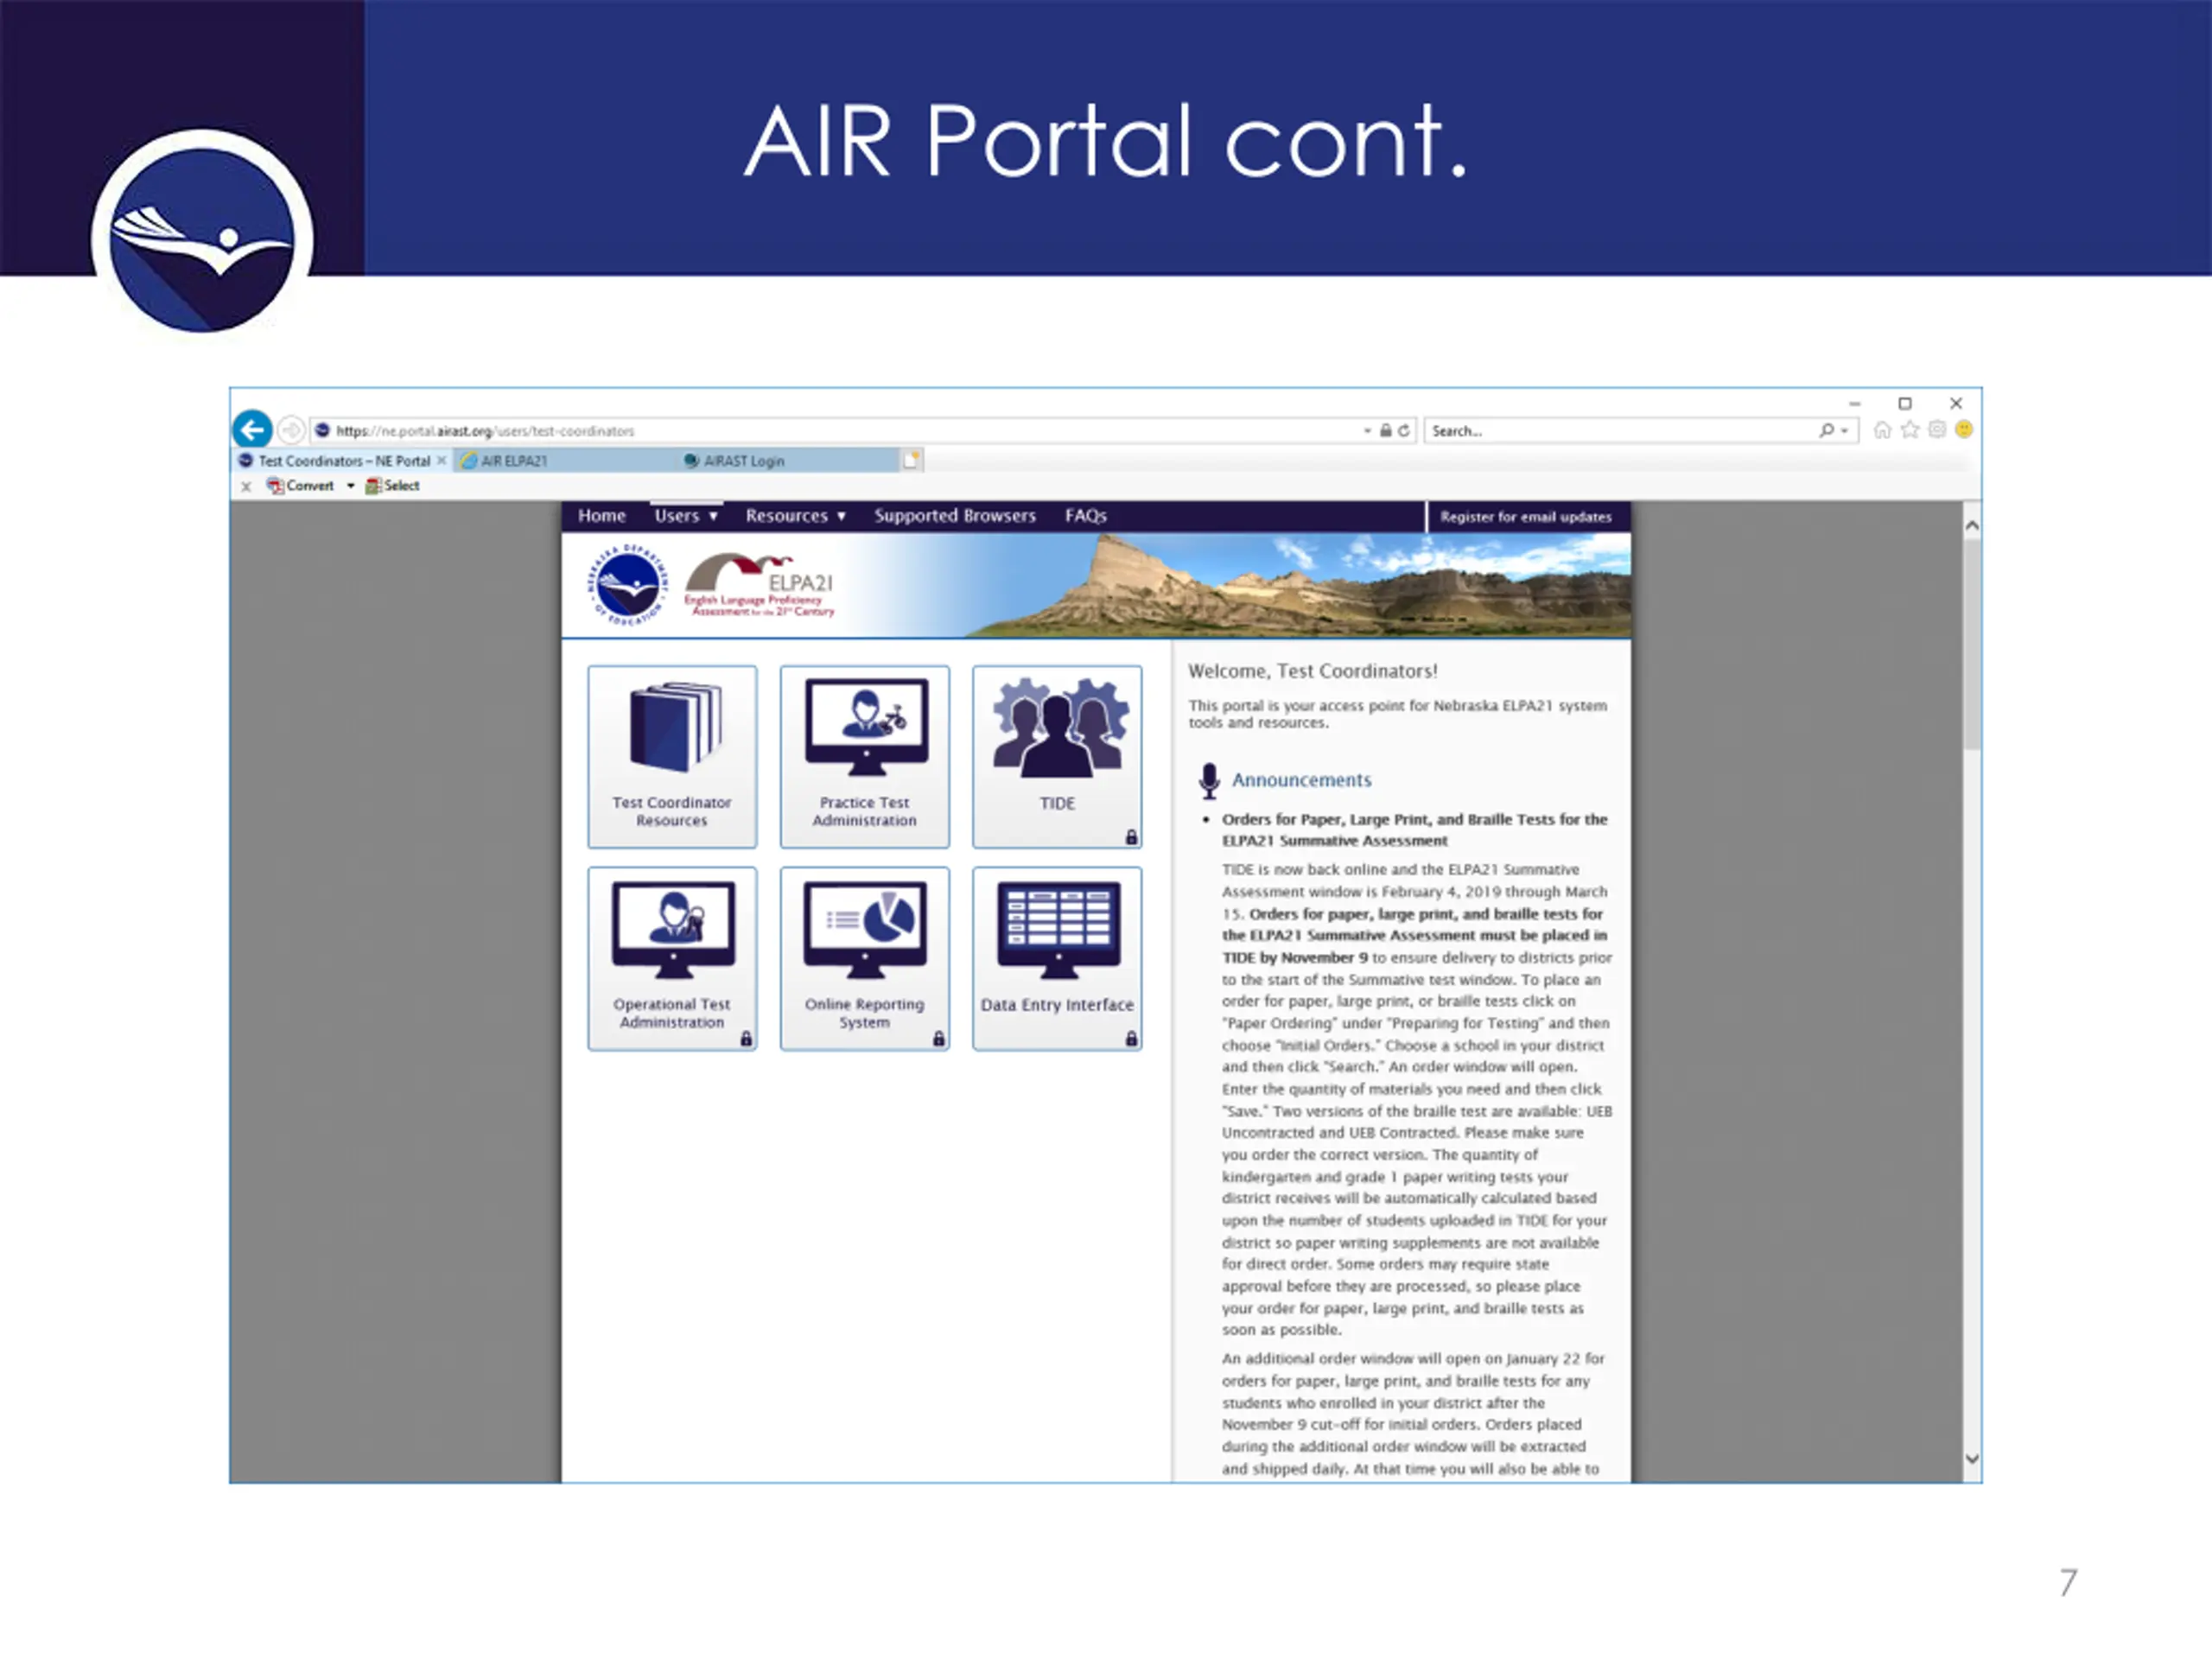Screen dimensions: 2212x1659
Task: Open a new blank browser tab
Action: click(911, 460)
